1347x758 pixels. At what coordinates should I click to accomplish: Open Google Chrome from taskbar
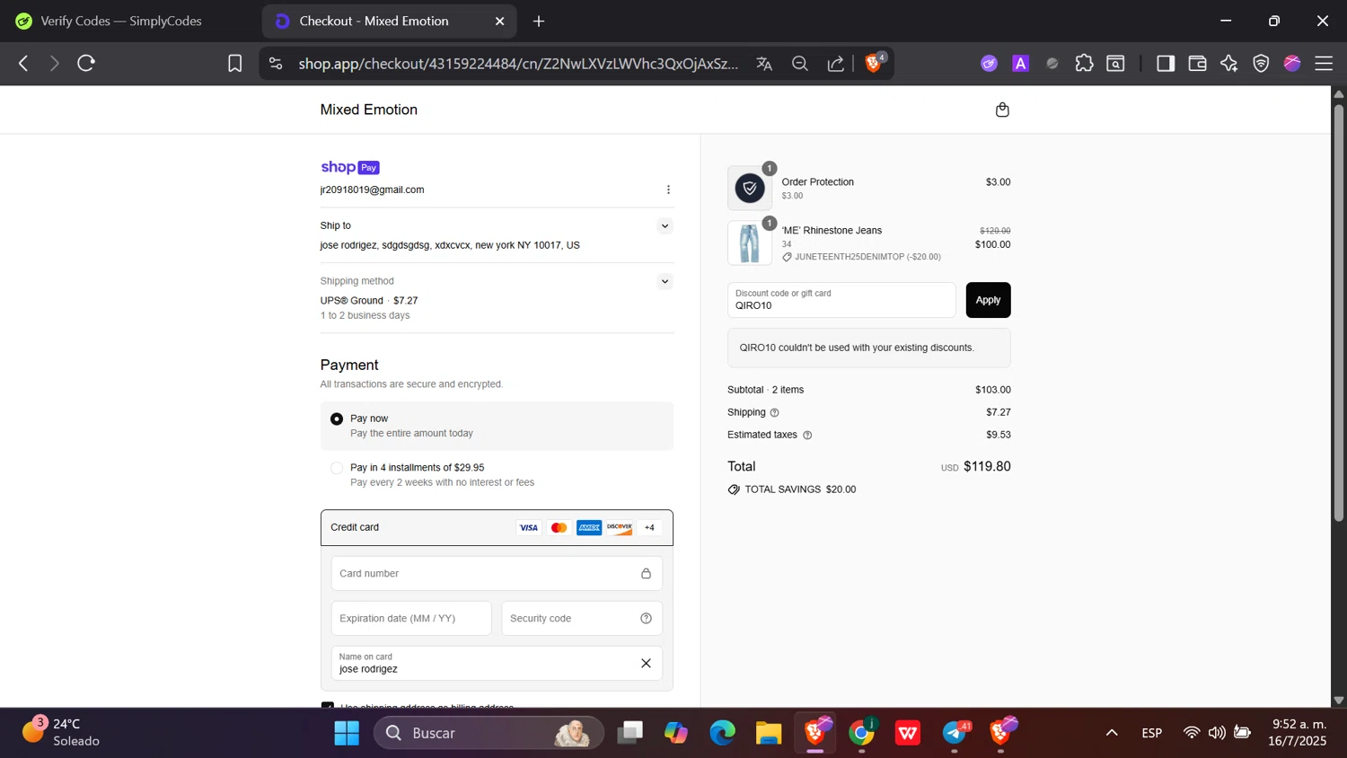pos(862,733)
